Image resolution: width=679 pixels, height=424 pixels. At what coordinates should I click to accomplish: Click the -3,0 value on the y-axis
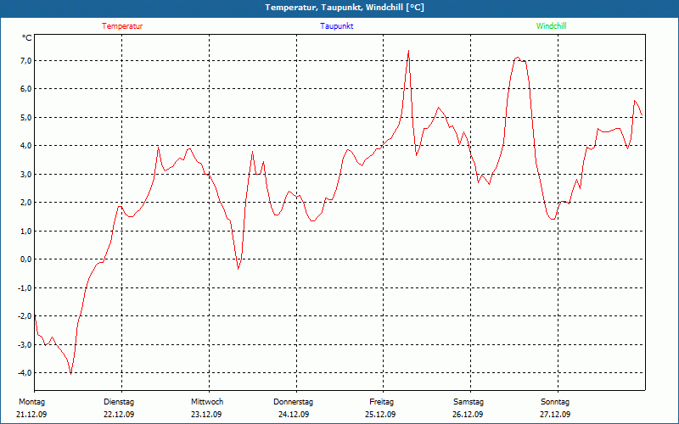25,344
